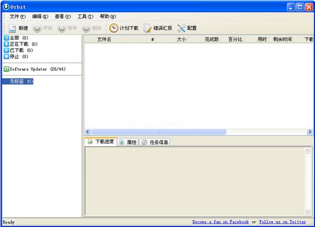Switch to Download Progress (下载进度) tab
This screenshot has height=227, width=315.
pos(101,142)
